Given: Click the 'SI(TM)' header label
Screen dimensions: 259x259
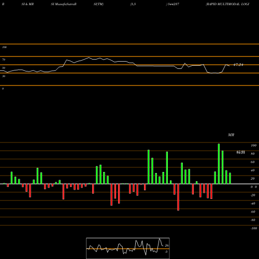Looking at the screenshot, I should pyautogui.click(x=98, y=4).
